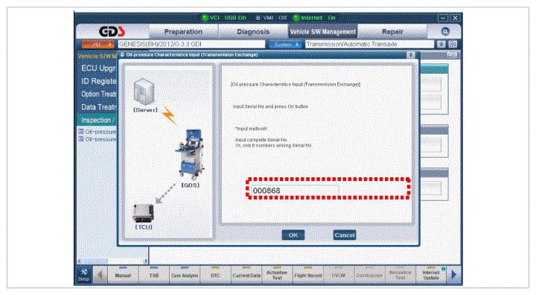Open Flight Record from the bottom toolbar

(307, 275)
